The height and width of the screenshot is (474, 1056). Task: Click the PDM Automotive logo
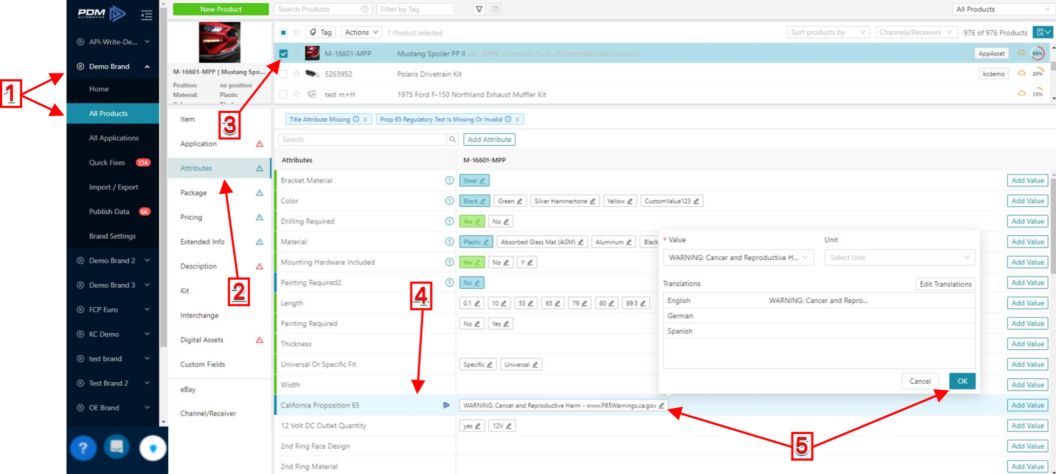(x=101, y=13)
